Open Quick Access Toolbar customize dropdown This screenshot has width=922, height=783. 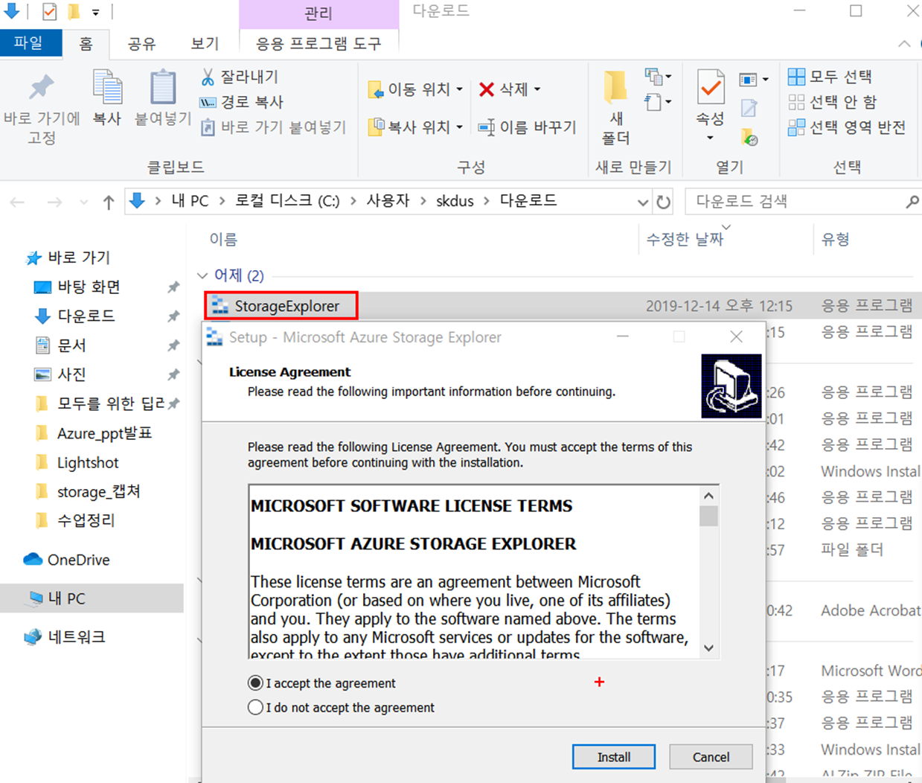point(96,12)
